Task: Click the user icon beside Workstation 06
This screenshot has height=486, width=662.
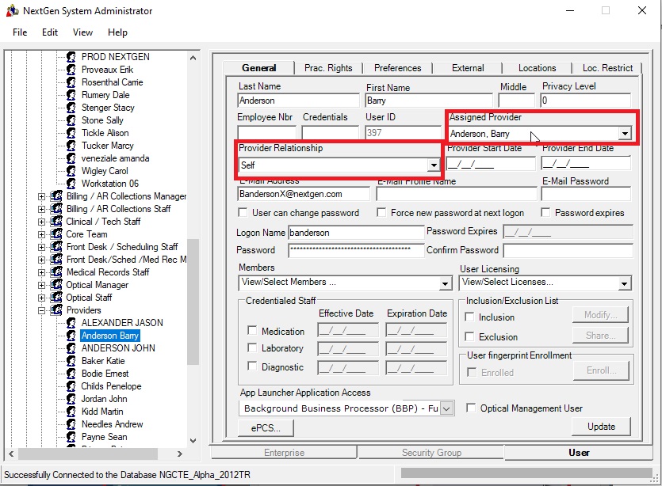Action: point(71,184)
